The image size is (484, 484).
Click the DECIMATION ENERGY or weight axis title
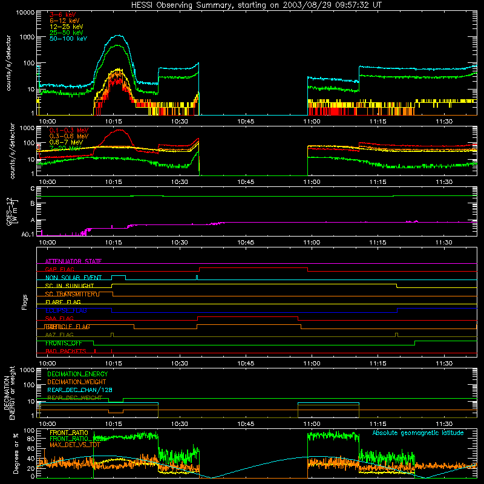pyautogui.click(x=9, y=393)
